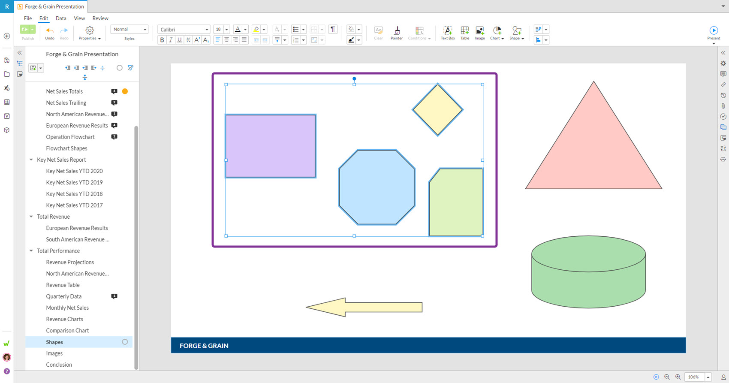Collapse the Total Performance section
This screenshot has width=729, height=383.
(x=31, y=251)
